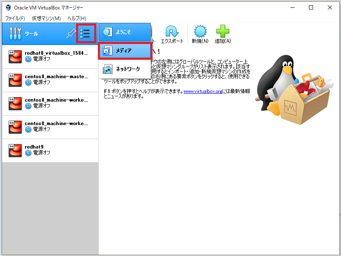This screenshot has width=341, height=256.
Task: Select the redhat9 virtual machine
Action: [50, 151]
